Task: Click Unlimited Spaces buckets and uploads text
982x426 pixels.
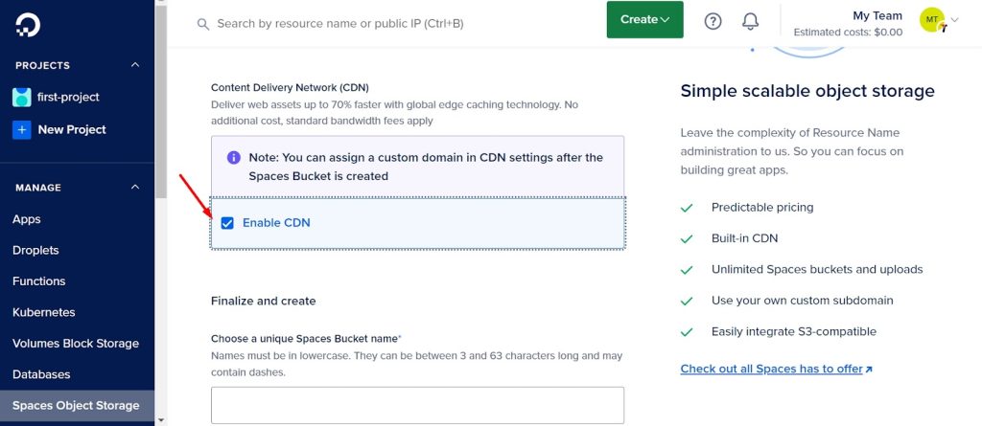Action: coord(817,269)
